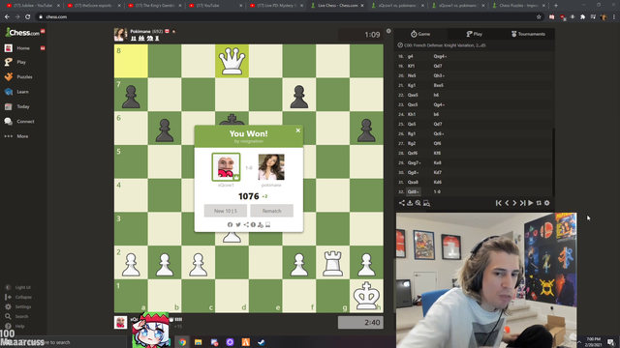Switch to the Game tab
Image resolution: width=620 pixels, height=348 pixels.
click(x=420, y=34)
